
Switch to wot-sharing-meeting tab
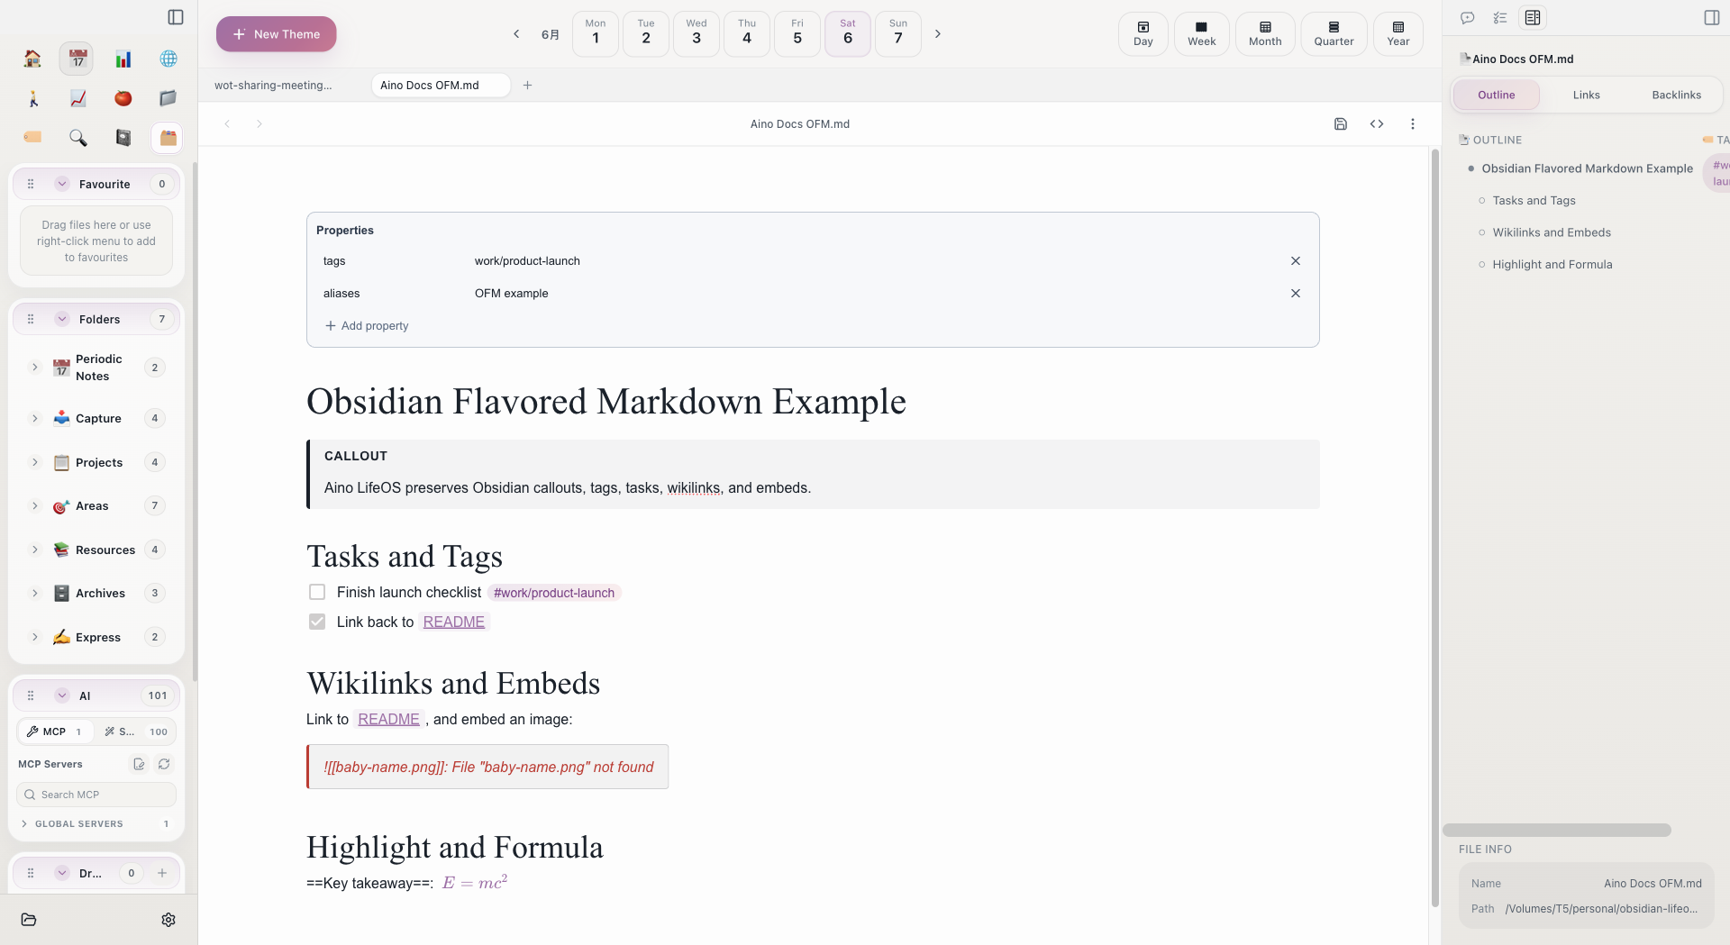(x=274, y=85)
